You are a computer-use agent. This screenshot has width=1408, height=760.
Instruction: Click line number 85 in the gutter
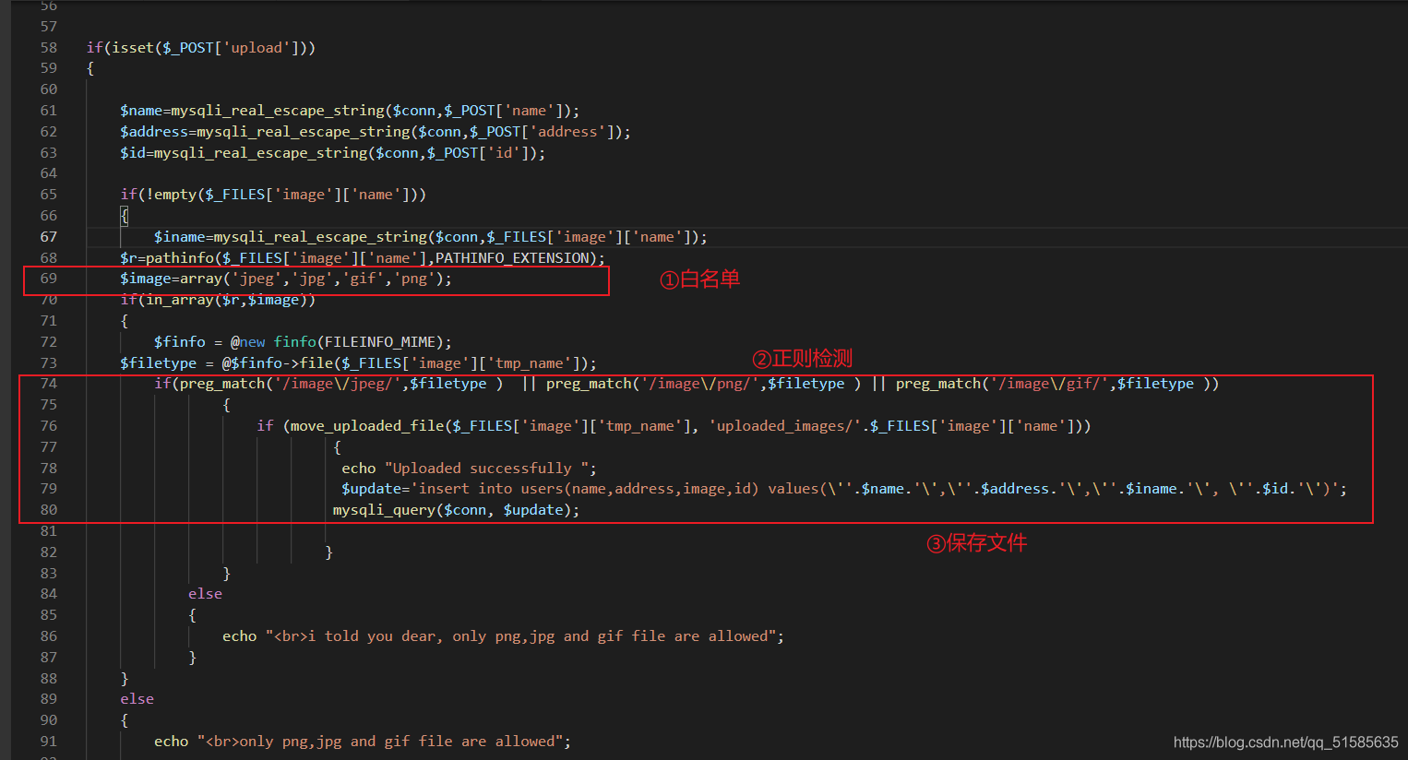pos(49,615)
